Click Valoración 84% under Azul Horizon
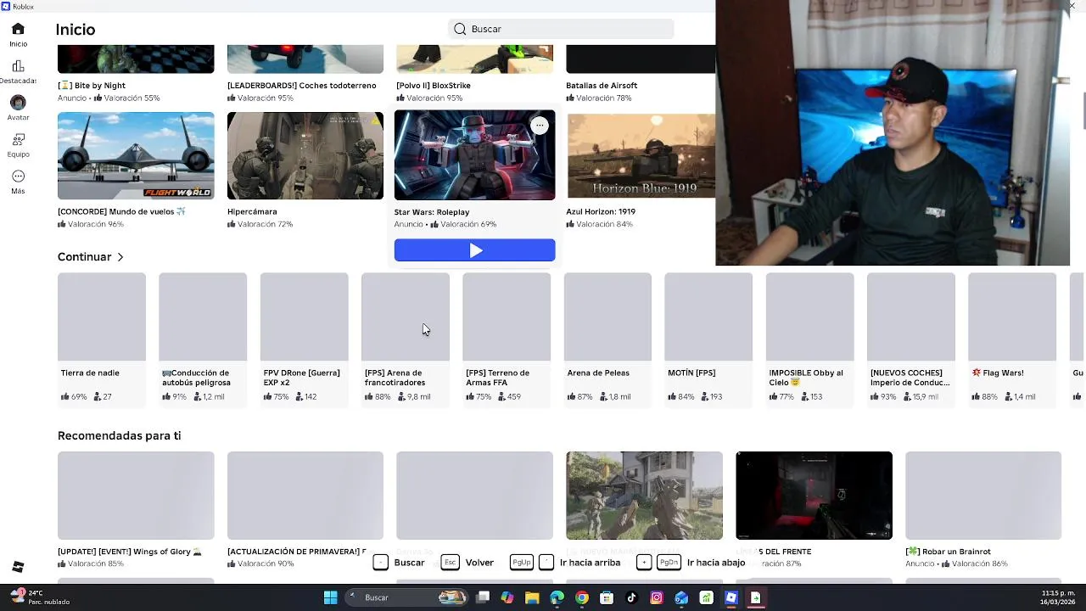The image size is (1086, 611). [600, 225]
